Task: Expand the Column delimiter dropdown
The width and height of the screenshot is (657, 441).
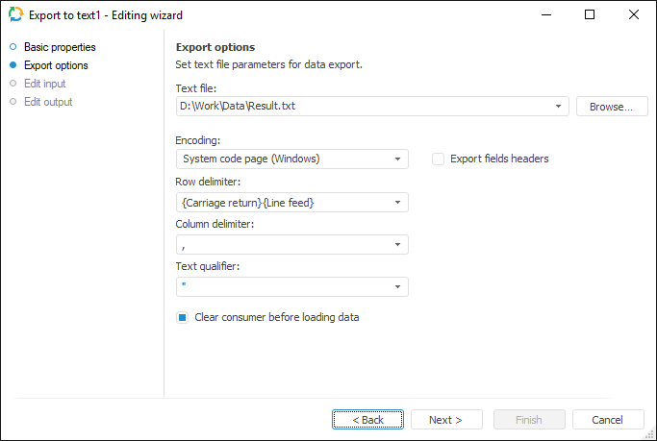Action: [397, 245]
